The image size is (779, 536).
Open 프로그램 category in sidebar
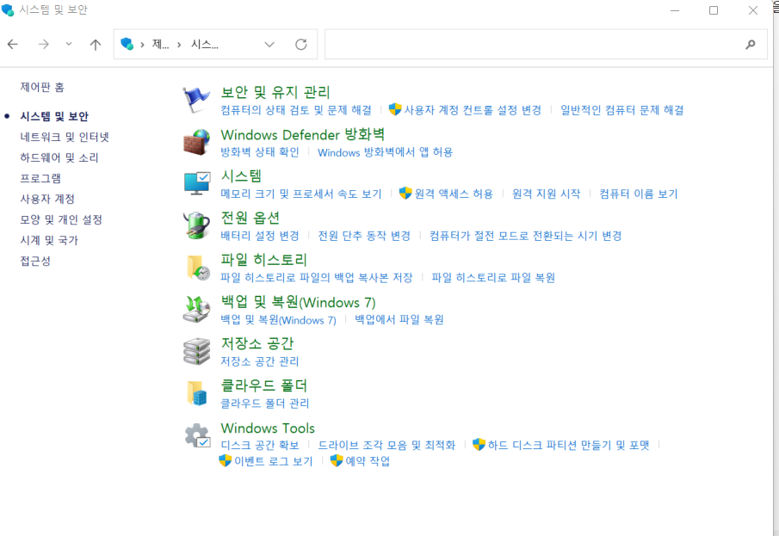click(40, 178)
